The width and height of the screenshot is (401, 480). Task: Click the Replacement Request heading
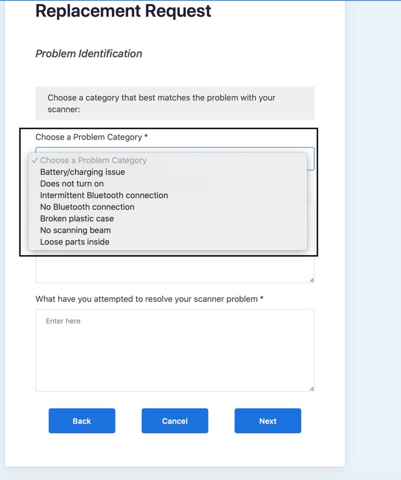(123, 11)
